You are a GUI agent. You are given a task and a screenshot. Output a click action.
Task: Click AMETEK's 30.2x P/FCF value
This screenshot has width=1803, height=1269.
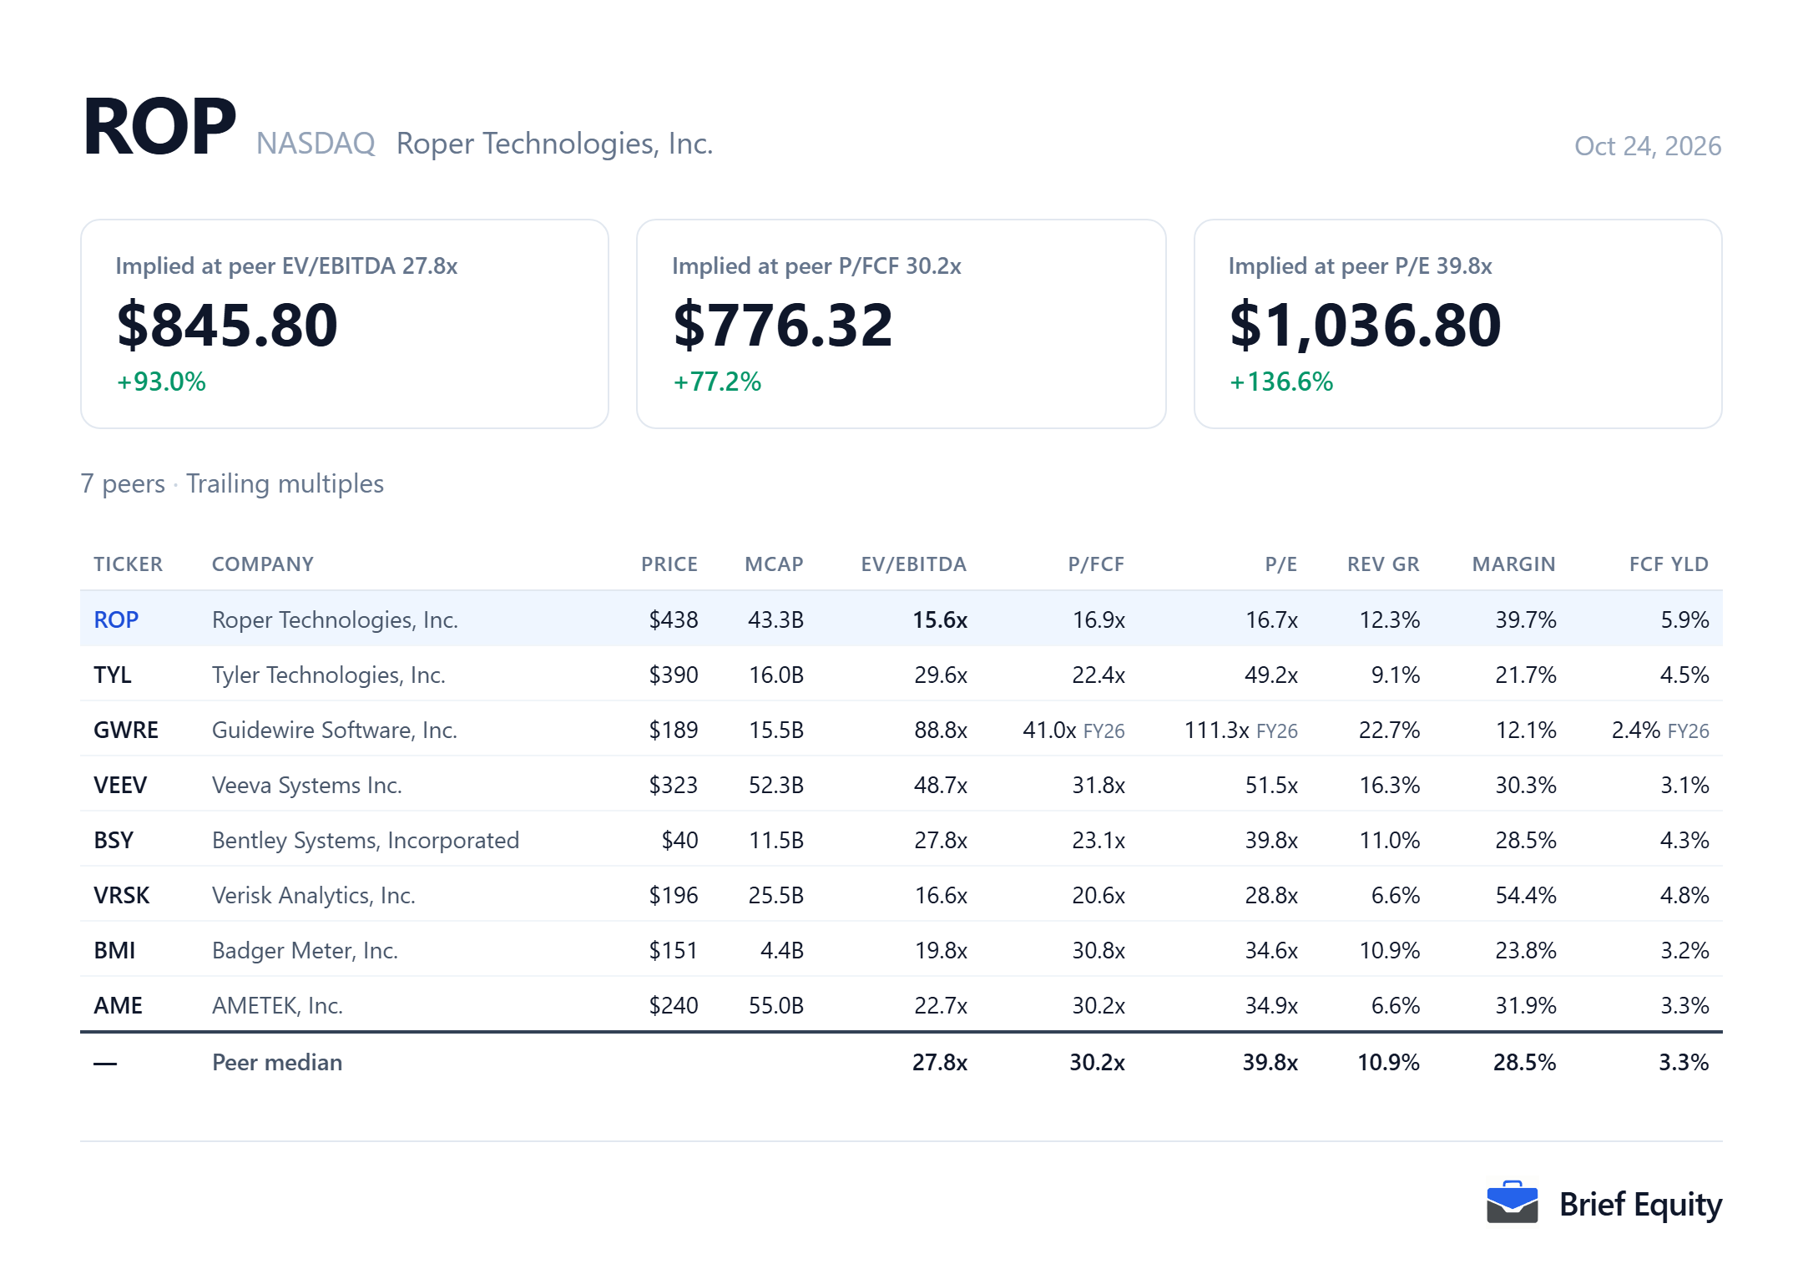[x=1098, y=1005]
